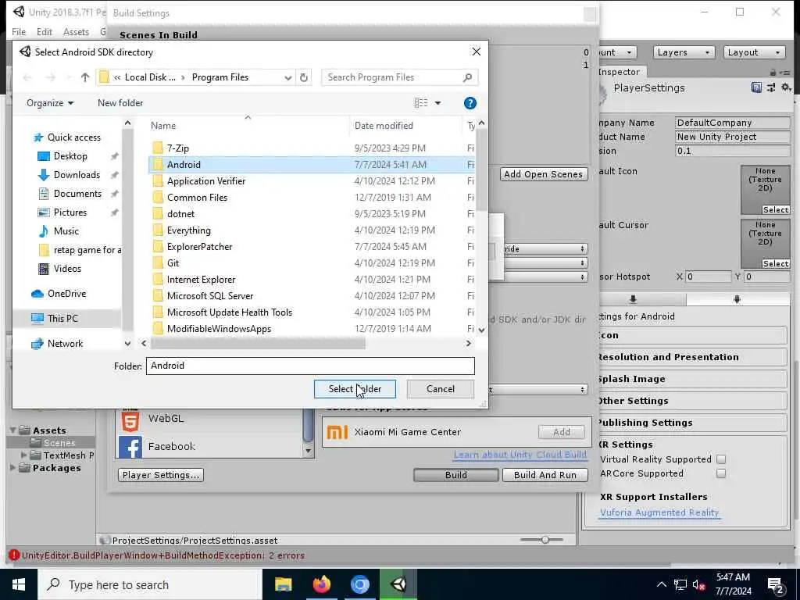Open the Edit menu in Unity
Screen dimensions: 800x600
coord(45,31)
